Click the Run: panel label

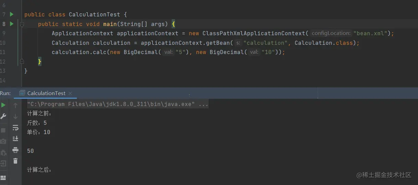pos(5,93)
